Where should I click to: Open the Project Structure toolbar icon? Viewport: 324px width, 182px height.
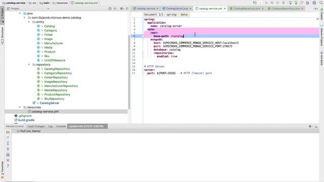(x=314, y=3)
